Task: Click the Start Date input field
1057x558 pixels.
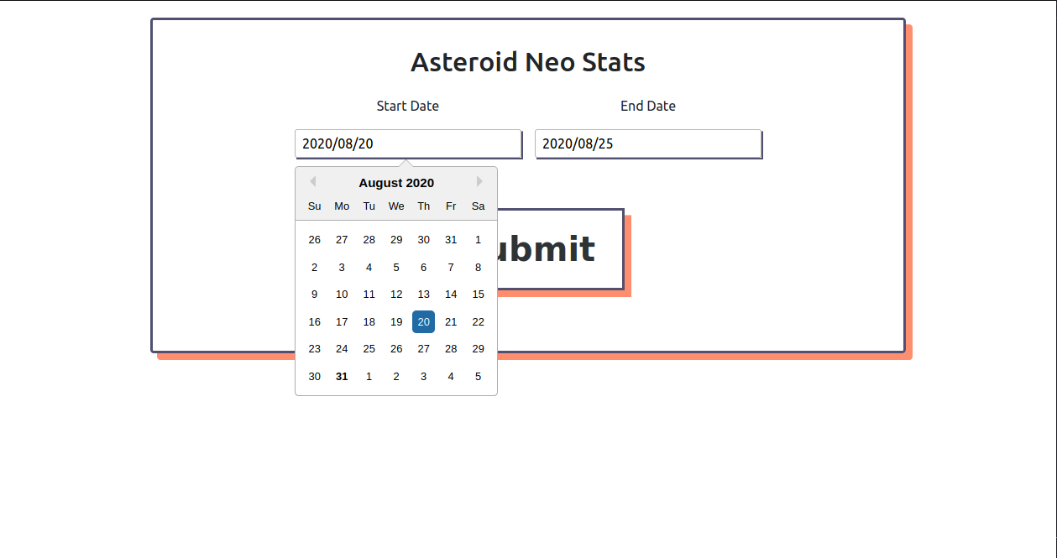Action: (x=408, y=143)
